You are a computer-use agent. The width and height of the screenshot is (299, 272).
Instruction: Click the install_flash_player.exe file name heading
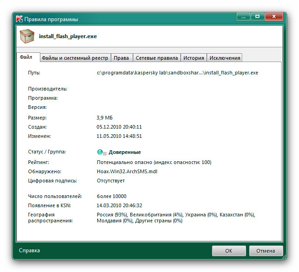tap(68, 36)
